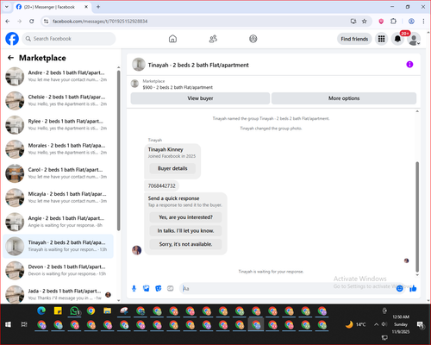
Task: Attach a file with the photo icon
Action: [147, 288]
